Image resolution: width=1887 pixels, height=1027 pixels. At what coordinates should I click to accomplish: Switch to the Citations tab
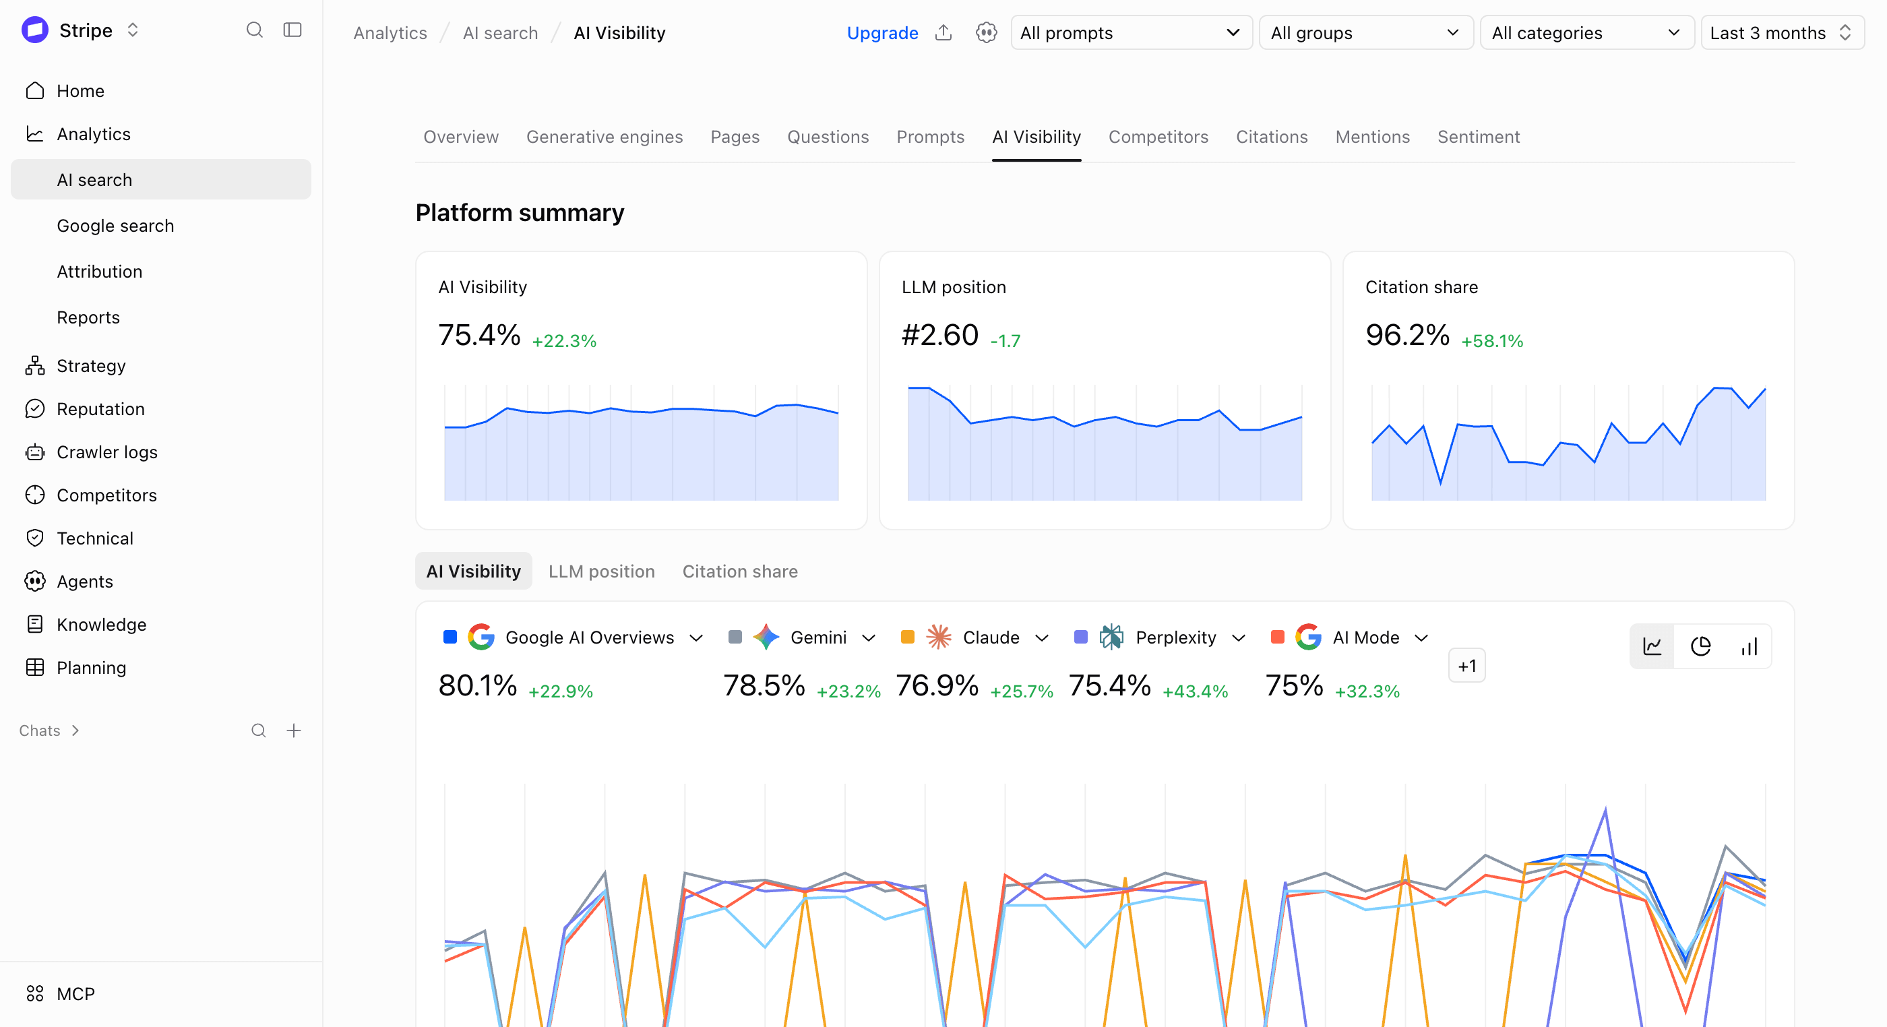point(1272,137)
